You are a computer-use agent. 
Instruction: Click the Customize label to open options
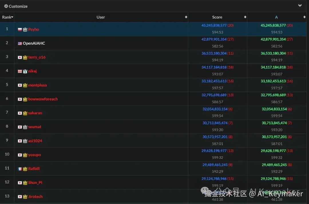[18, 6]
